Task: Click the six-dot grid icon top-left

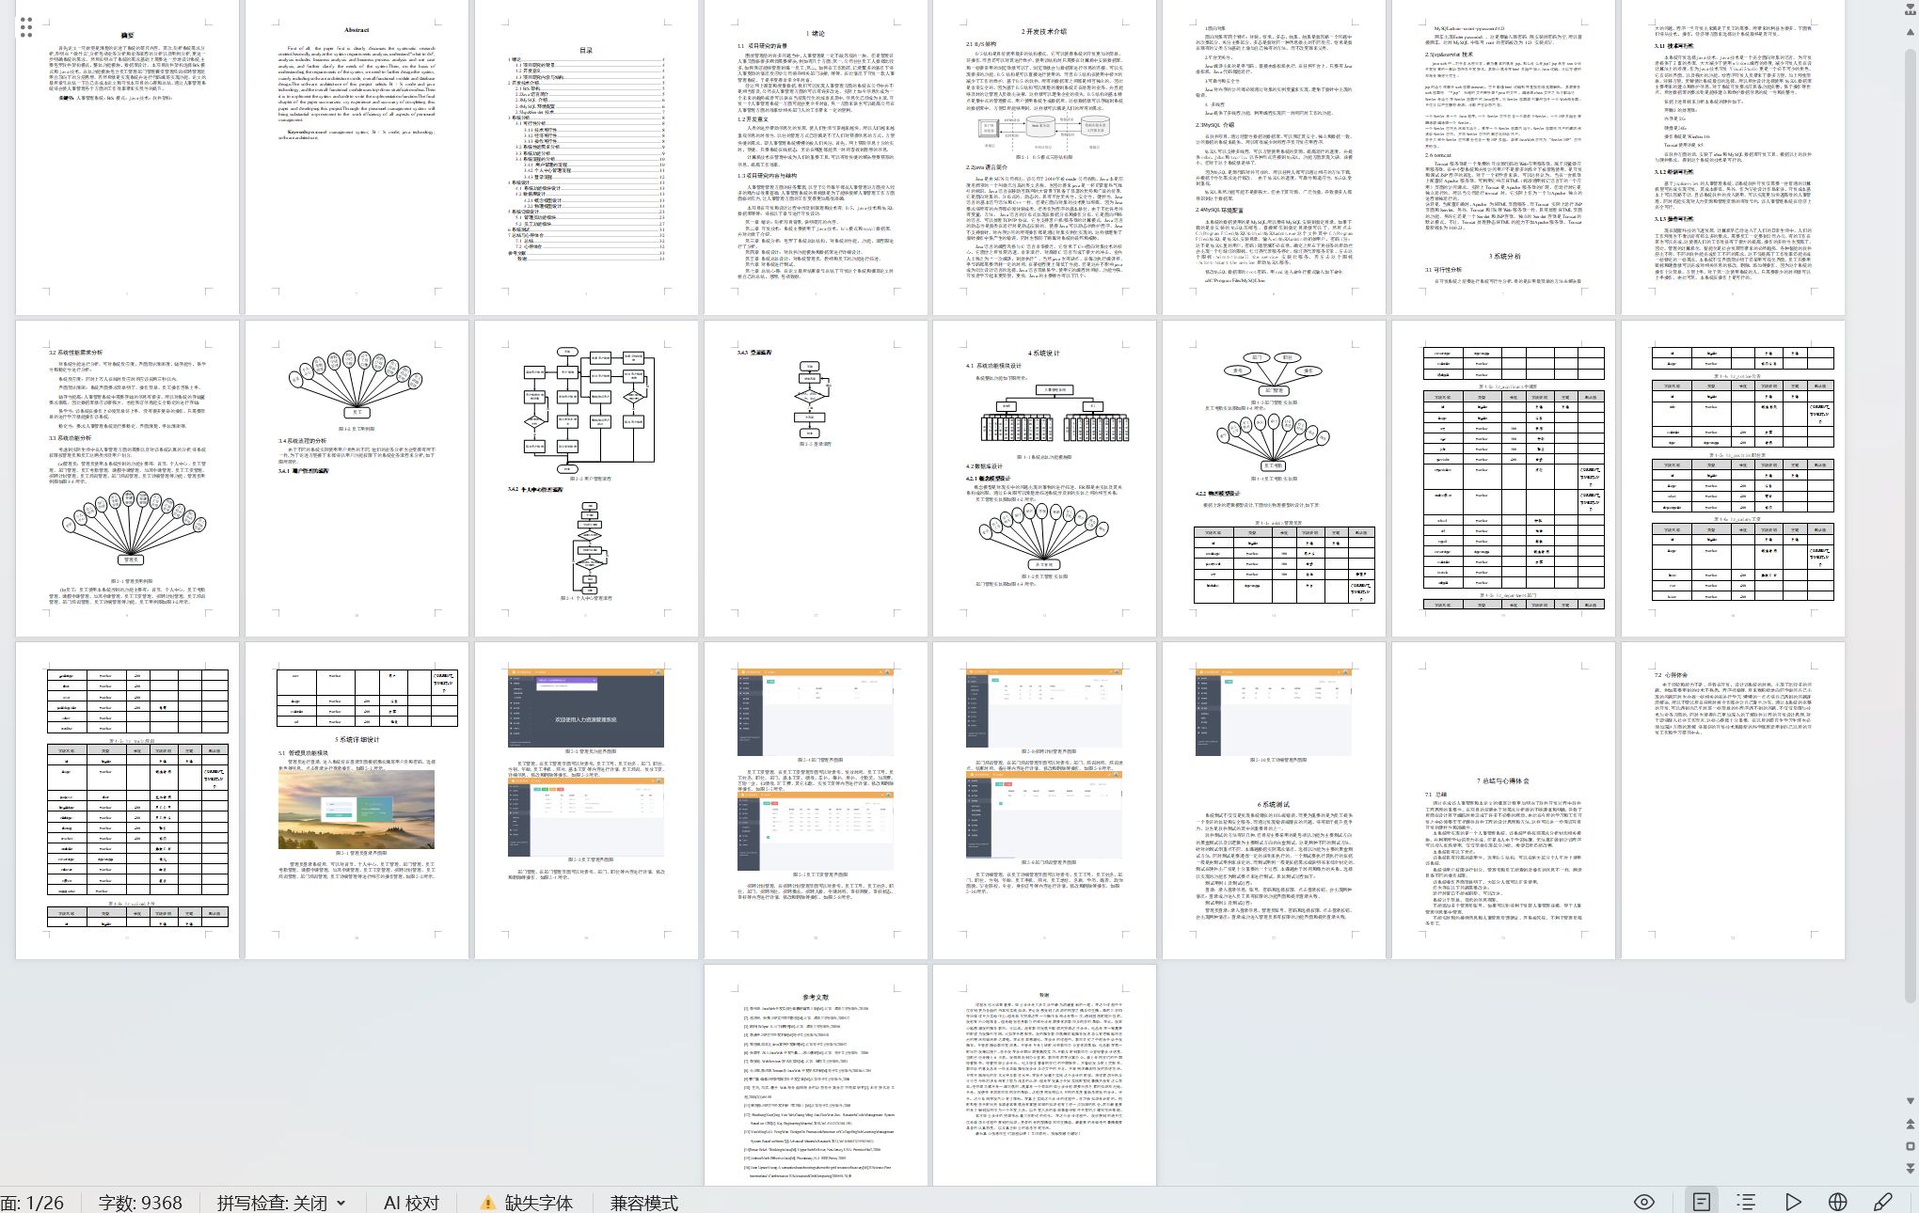Action: pyautogui.click(x=26, y=26)
